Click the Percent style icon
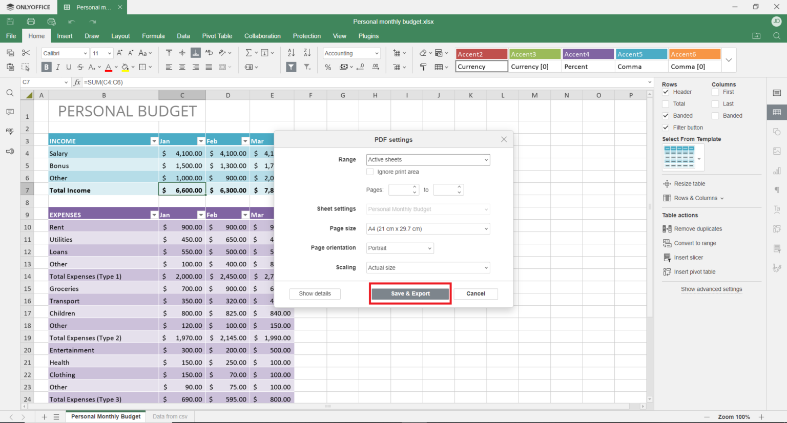 (327, 67)
